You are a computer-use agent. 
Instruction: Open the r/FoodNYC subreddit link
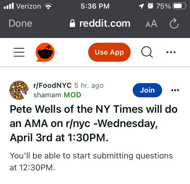[53, 85]
